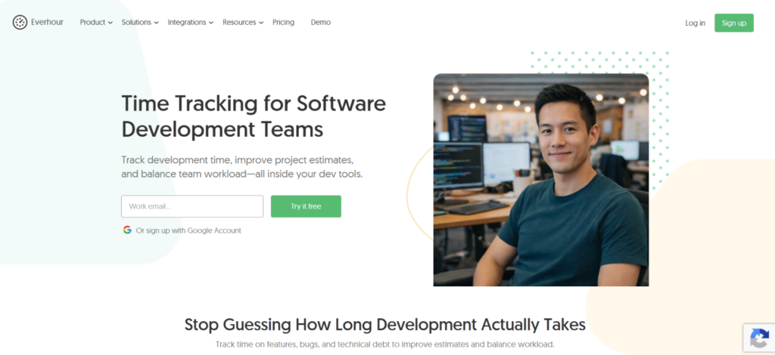Focus the Work email input field
The image size is (775, 355).
(192, 206)
